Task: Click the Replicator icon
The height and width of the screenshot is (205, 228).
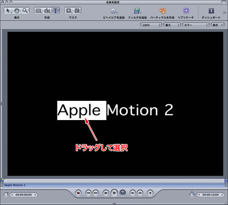Action: tap(186, 11)
